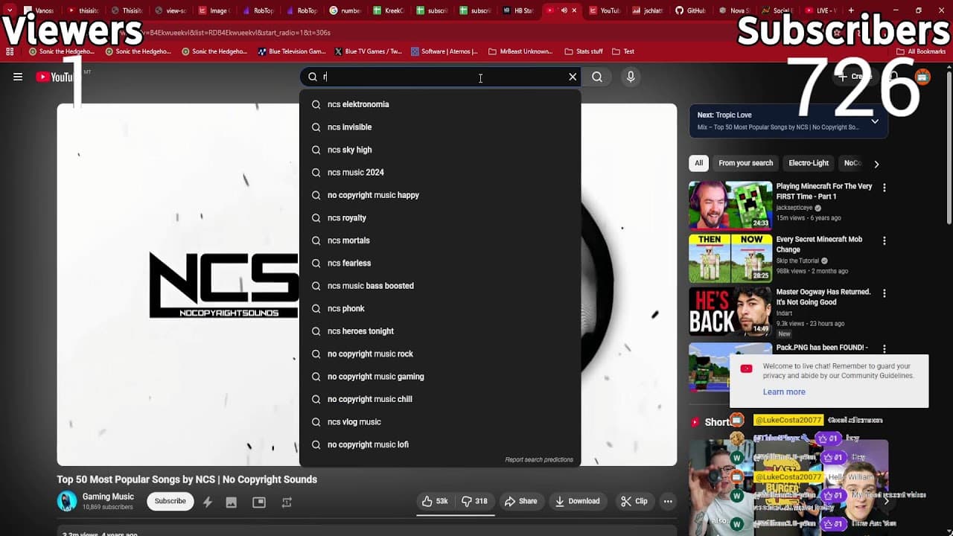Open 'Master Oogway Has Returned' thumbnail
This screenshot has width=953, height=536.
coord(730,310)
